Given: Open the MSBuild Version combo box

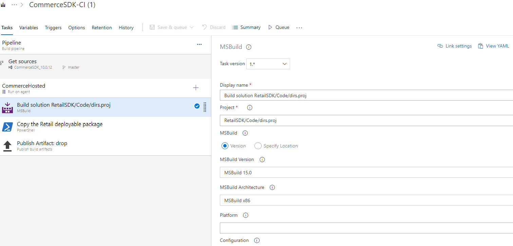Looking at the screenshot, I should [366, 172].
